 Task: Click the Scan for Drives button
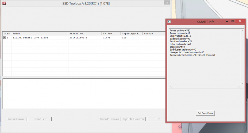[110, 119]
